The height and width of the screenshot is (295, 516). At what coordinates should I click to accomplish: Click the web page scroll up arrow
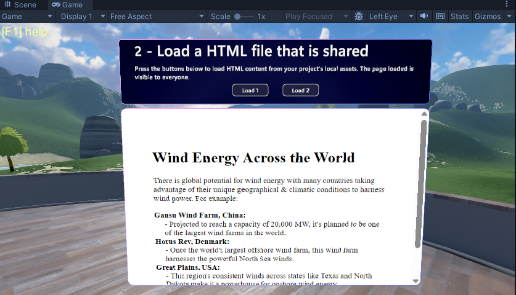[424, 114]
